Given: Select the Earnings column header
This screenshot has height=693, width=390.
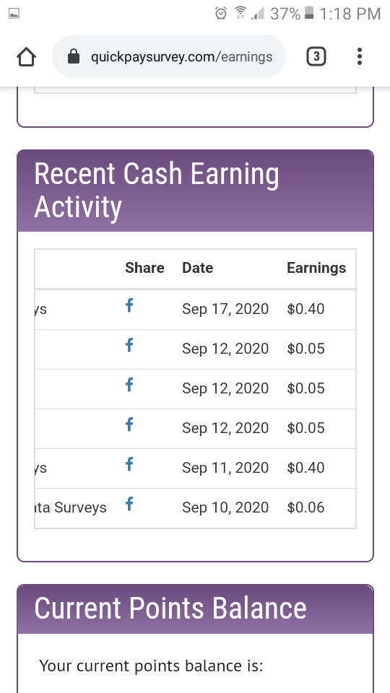Looking at the screenshot, I should coord(316,268).
